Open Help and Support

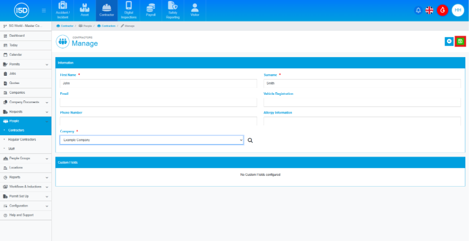pyautogui.click(x=26, y=215)
